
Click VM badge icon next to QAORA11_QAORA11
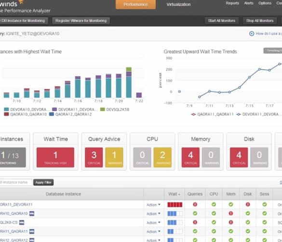click(32, 231)
